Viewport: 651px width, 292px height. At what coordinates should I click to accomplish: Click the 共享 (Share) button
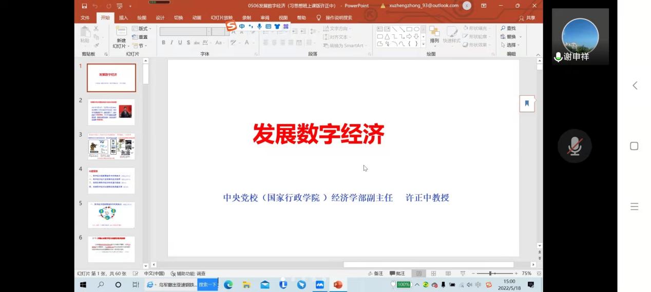click(x=527, y=18)
